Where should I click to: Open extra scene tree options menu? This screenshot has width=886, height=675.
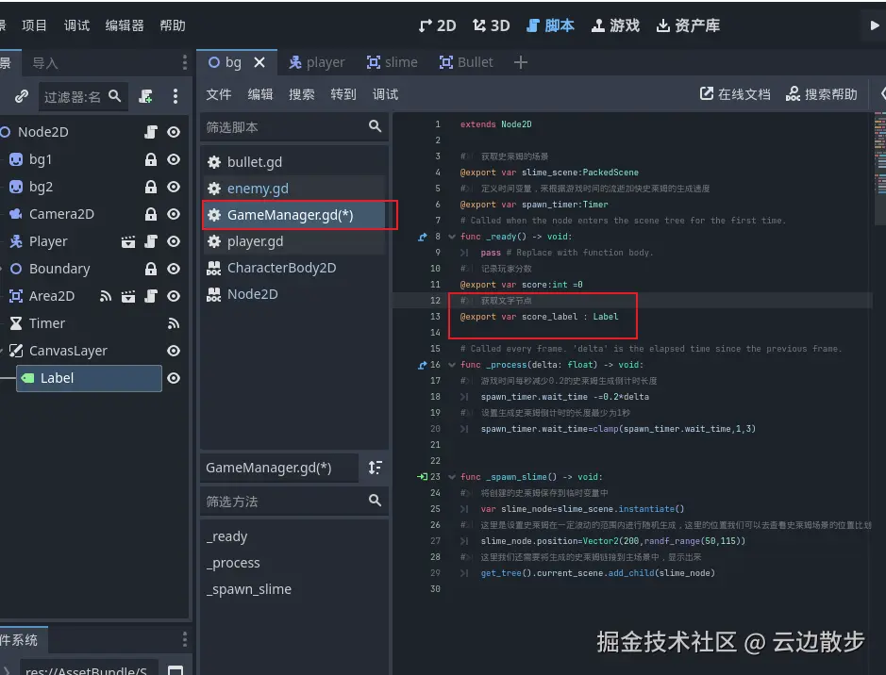click(x=176, y=96)
